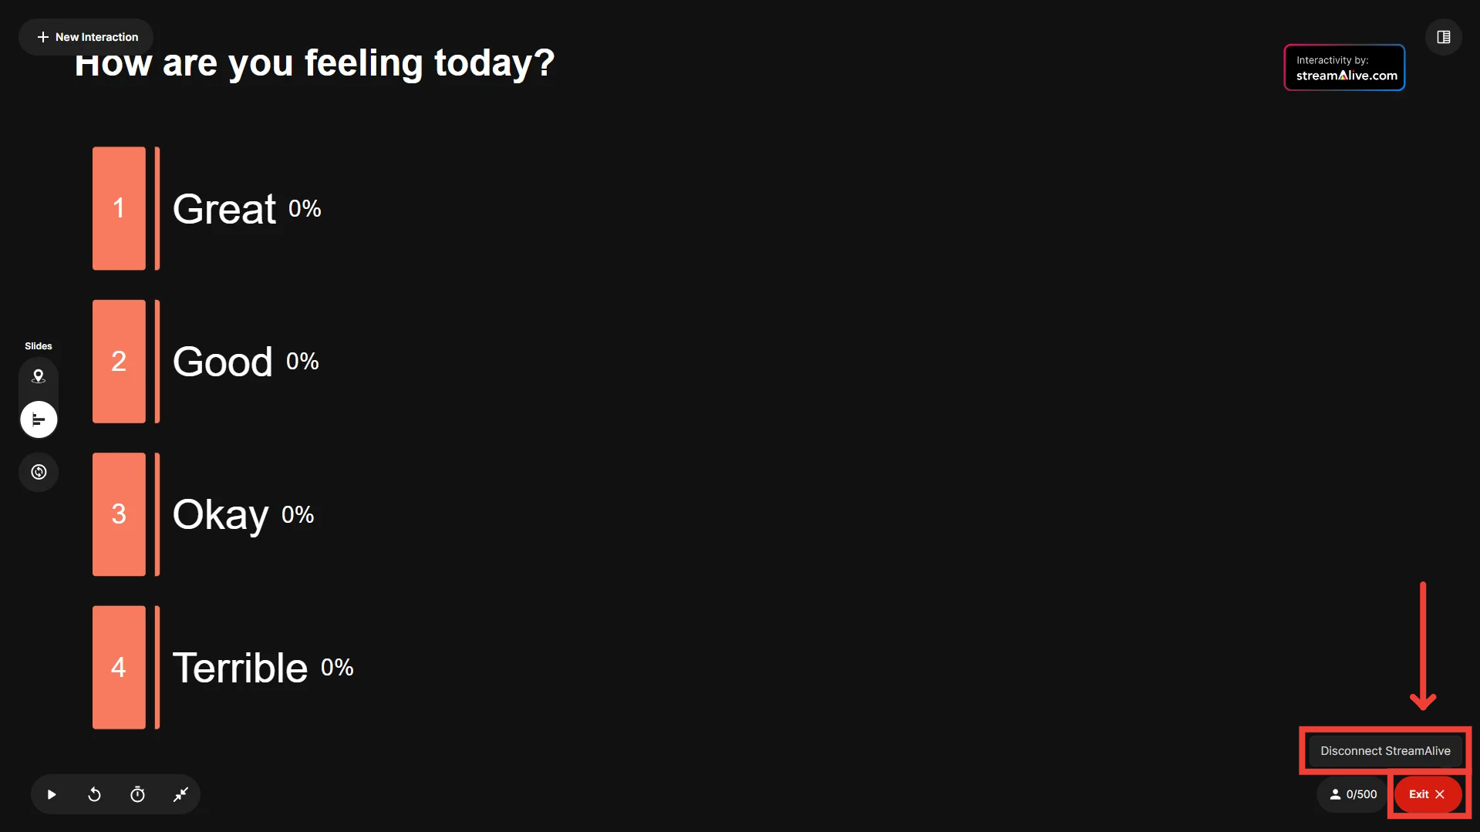Click option 4 number tile
The image size is (1480, 832).
pyautogui.click(x=119, y=667)
